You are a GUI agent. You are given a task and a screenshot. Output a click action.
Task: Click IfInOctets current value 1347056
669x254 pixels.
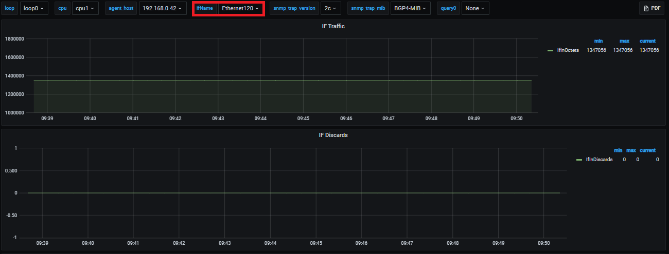click(649, 50)
